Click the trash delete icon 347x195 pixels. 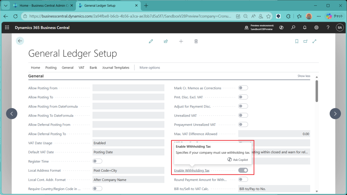coord(196,41)
